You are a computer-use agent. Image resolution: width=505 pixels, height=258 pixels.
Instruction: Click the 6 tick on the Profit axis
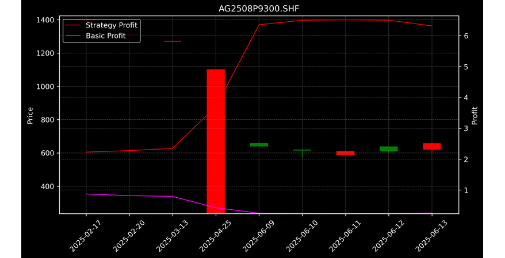click(x=466, y=36)
